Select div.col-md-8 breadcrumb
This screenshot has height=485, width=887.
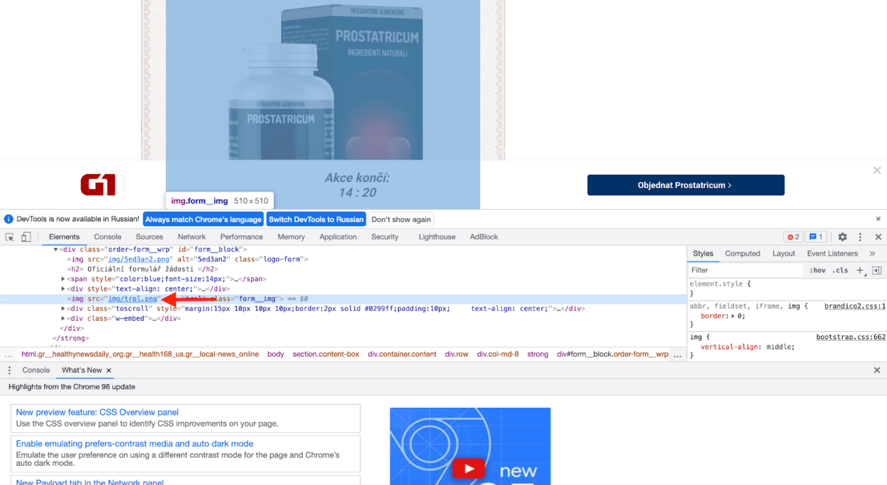(x=497, y=354)
